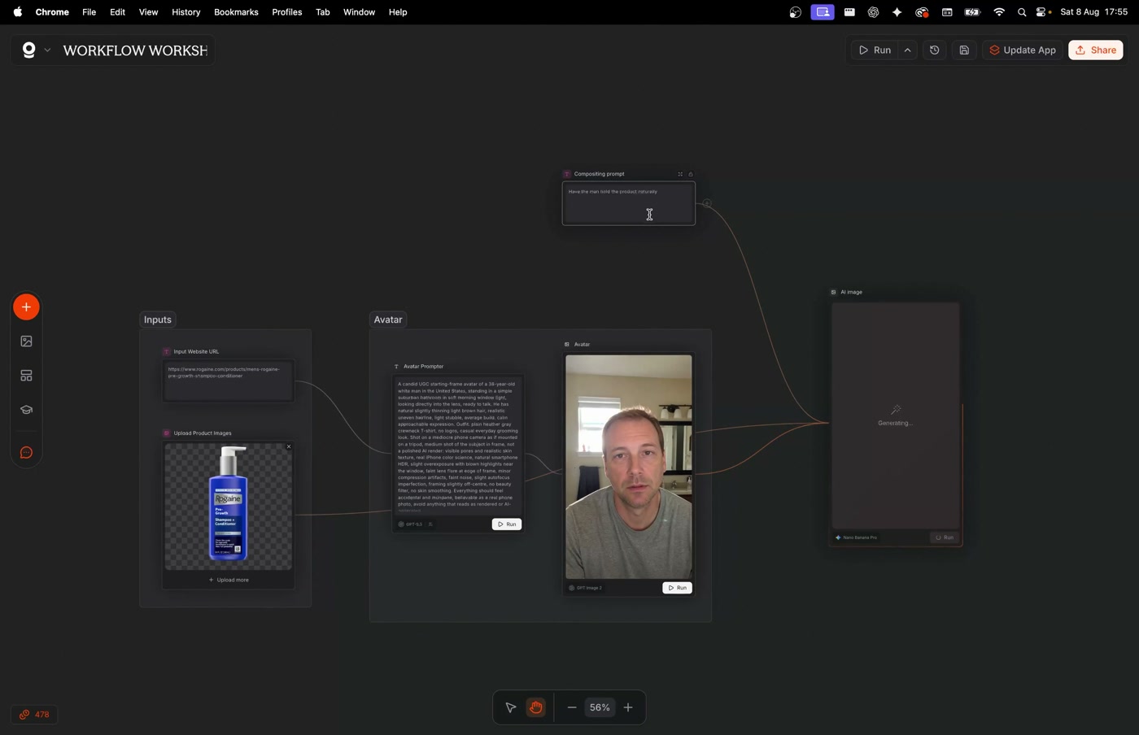Click Upload more under product images
The width and height of the screenshot is (1139, 735).
[229, 581]
